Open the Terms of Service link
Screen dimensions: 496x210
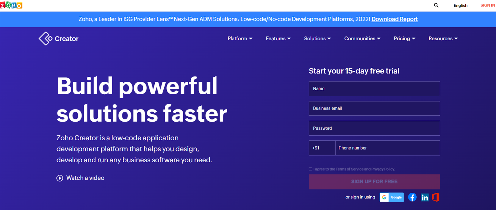[349, 169]
